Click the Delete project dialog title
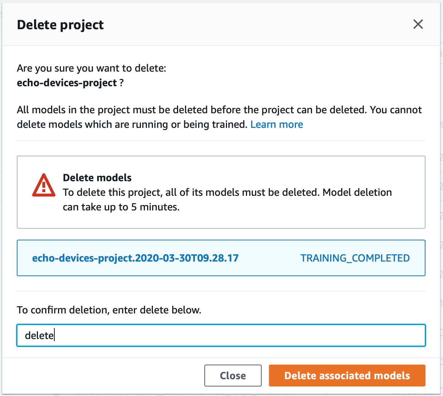Screen dimensions: 443x396 [x=60, y=24]
